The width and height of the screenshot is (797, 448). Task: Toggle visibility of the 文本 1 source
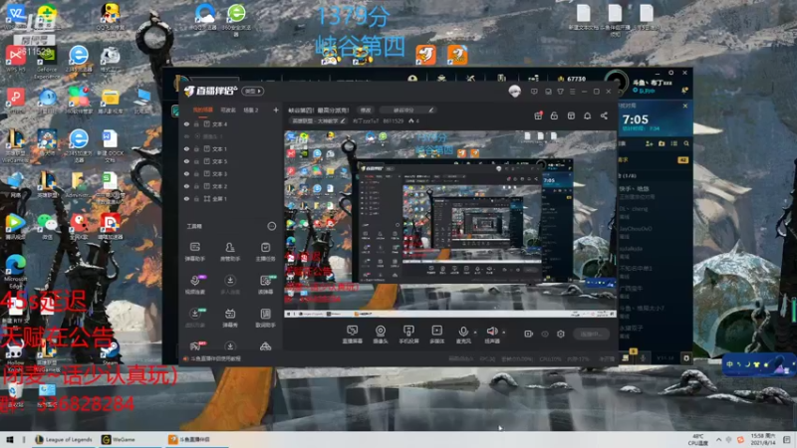pos(186,148)
